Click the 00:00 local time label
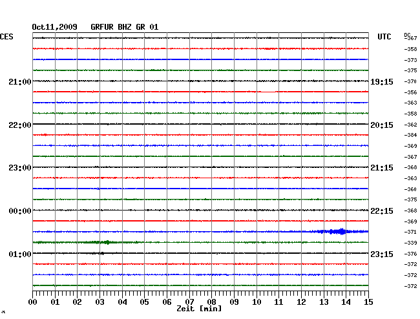The image size is (420, 319). (20, 211)
